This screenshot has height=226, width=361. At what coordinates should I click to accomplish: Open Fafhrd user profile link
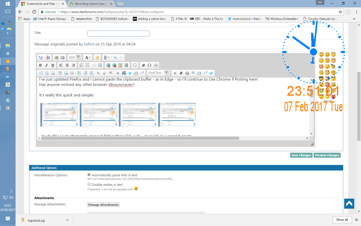[89, 44]
